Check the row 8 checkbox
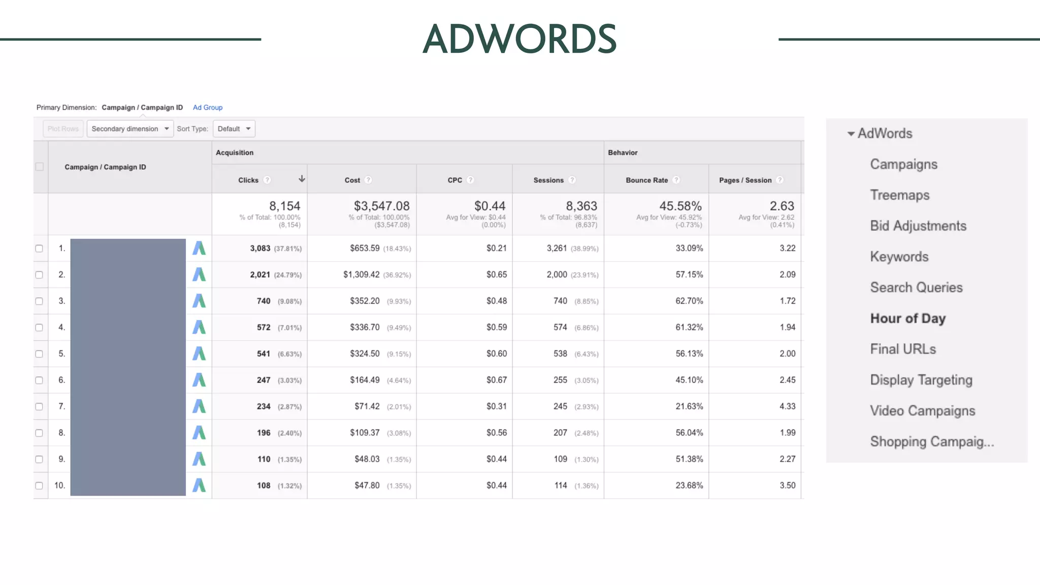Screen dimensions: 1040x585 [39, 433]
